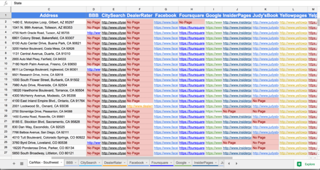The height and width of the screenshot is (170, 320).
Task: Click the InsiderPages header cell
Action: point(237,16)
